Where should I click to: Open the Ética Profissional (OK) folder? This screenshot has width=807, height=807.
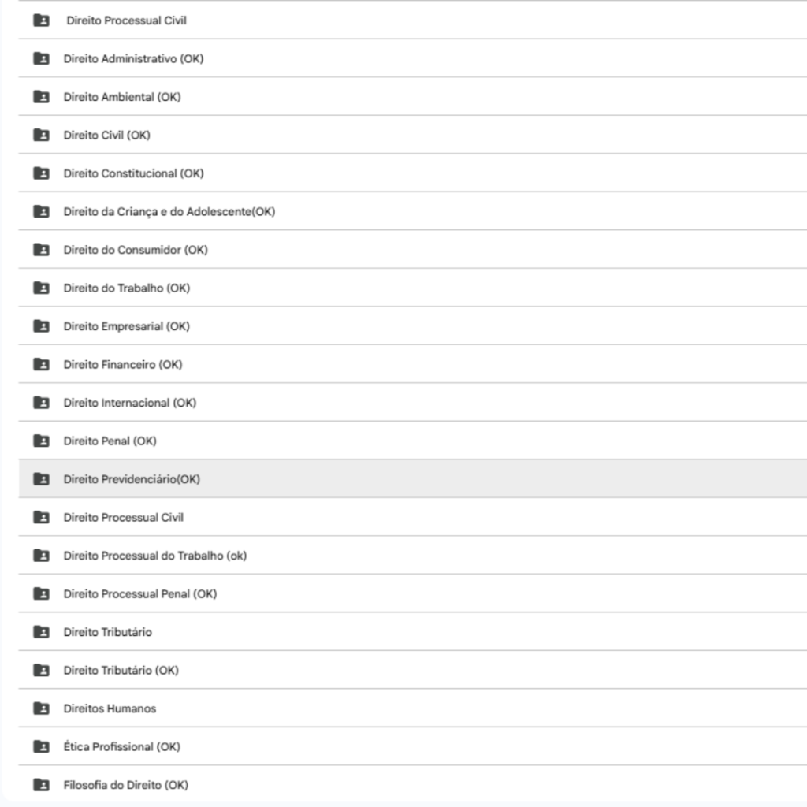coord(121,747)
